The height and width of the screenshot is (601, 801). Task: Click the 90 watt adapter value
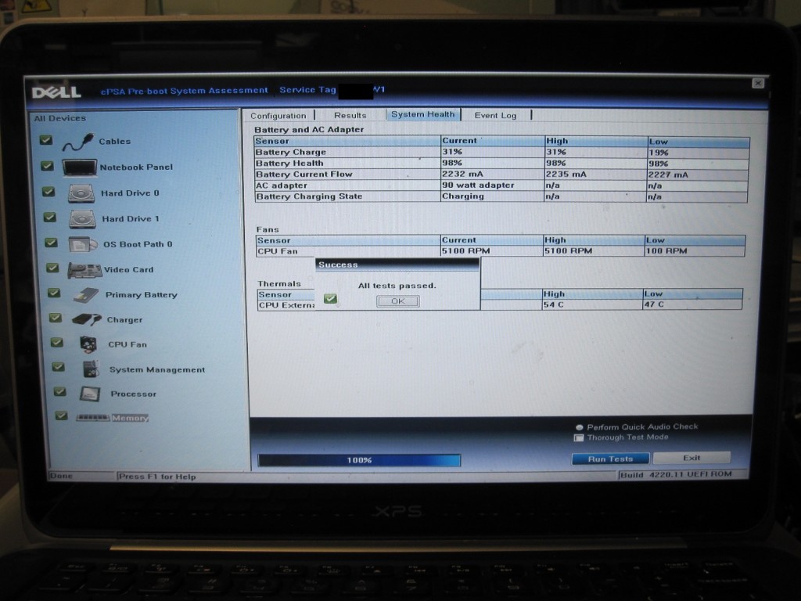coord(478,185)
